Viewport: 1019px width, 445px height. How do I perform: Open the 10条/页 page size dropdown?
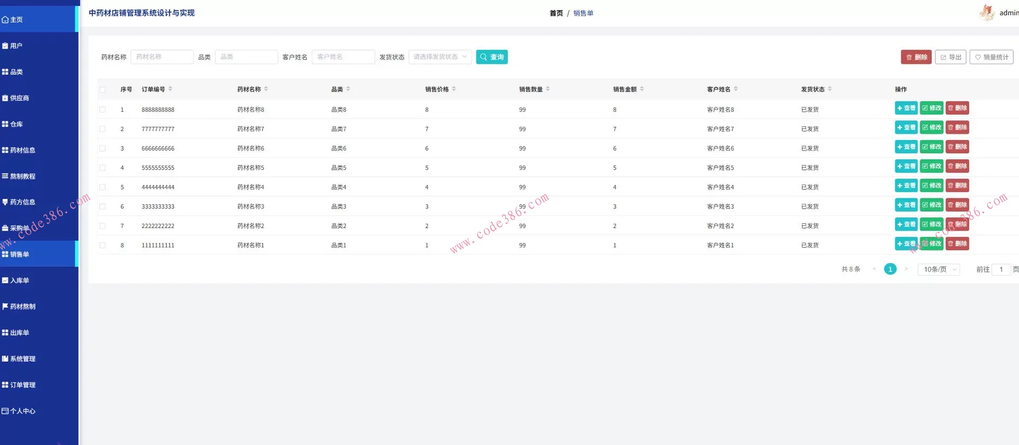point(938,269)
